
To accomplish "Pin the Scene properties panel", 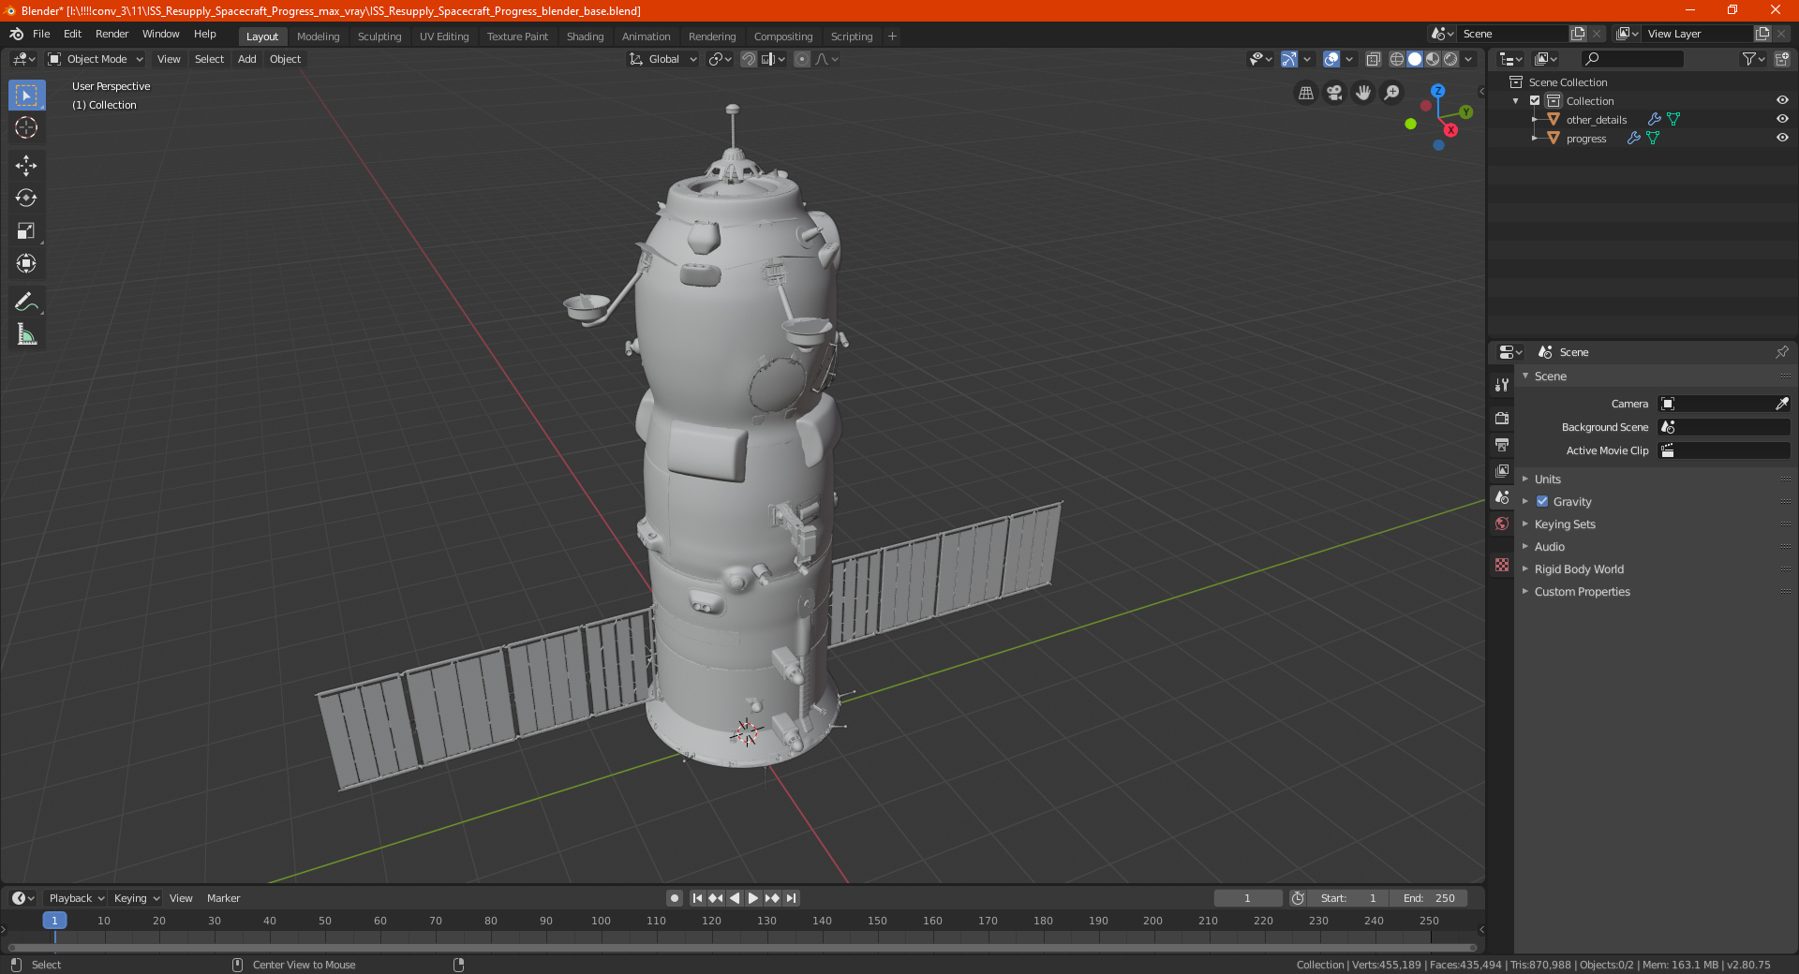I will (1781, 352).
